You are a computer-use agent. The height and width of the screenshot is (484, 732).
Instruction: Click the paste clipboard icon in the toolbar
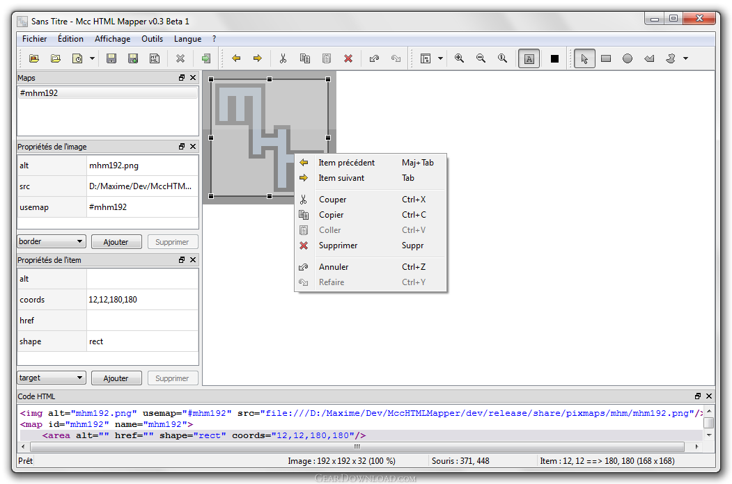point(327,58)
